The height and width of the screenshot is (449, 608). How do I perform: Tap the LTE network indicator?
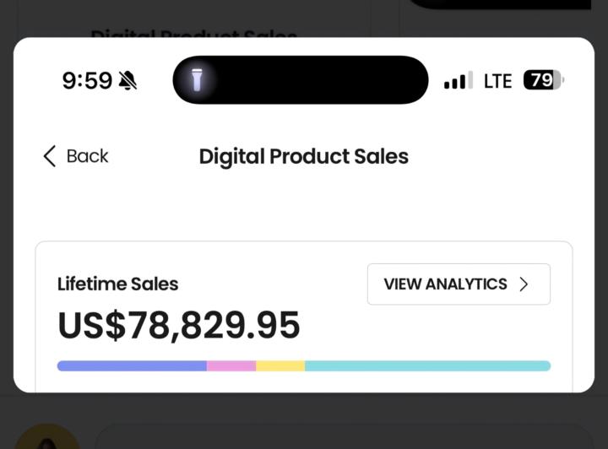[x=497, y=81]
